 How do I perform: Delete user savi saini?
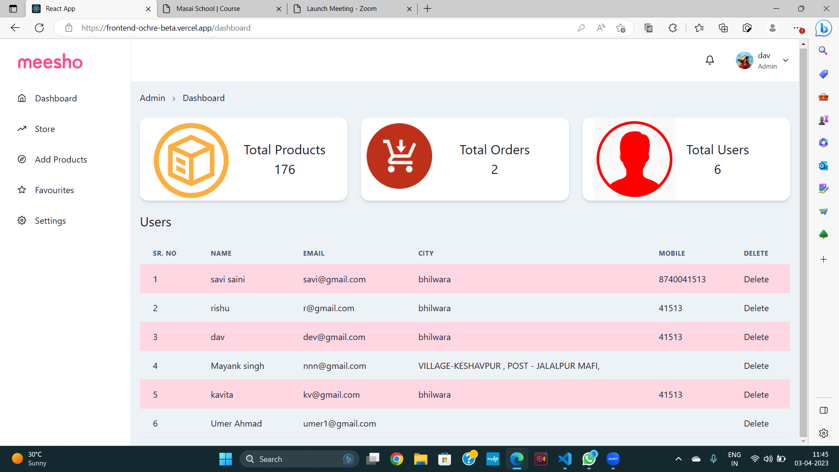tap(756, 279)
